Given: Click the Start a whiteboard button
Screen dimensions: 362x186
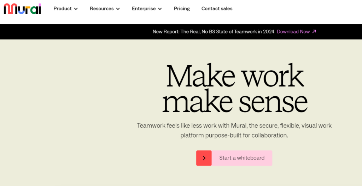Looking at the screenshot, I should (x=234, y=158).
